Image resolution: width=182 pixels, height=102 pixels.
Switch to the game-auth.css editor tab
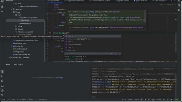pyautogui.click(x=140, y=1)
